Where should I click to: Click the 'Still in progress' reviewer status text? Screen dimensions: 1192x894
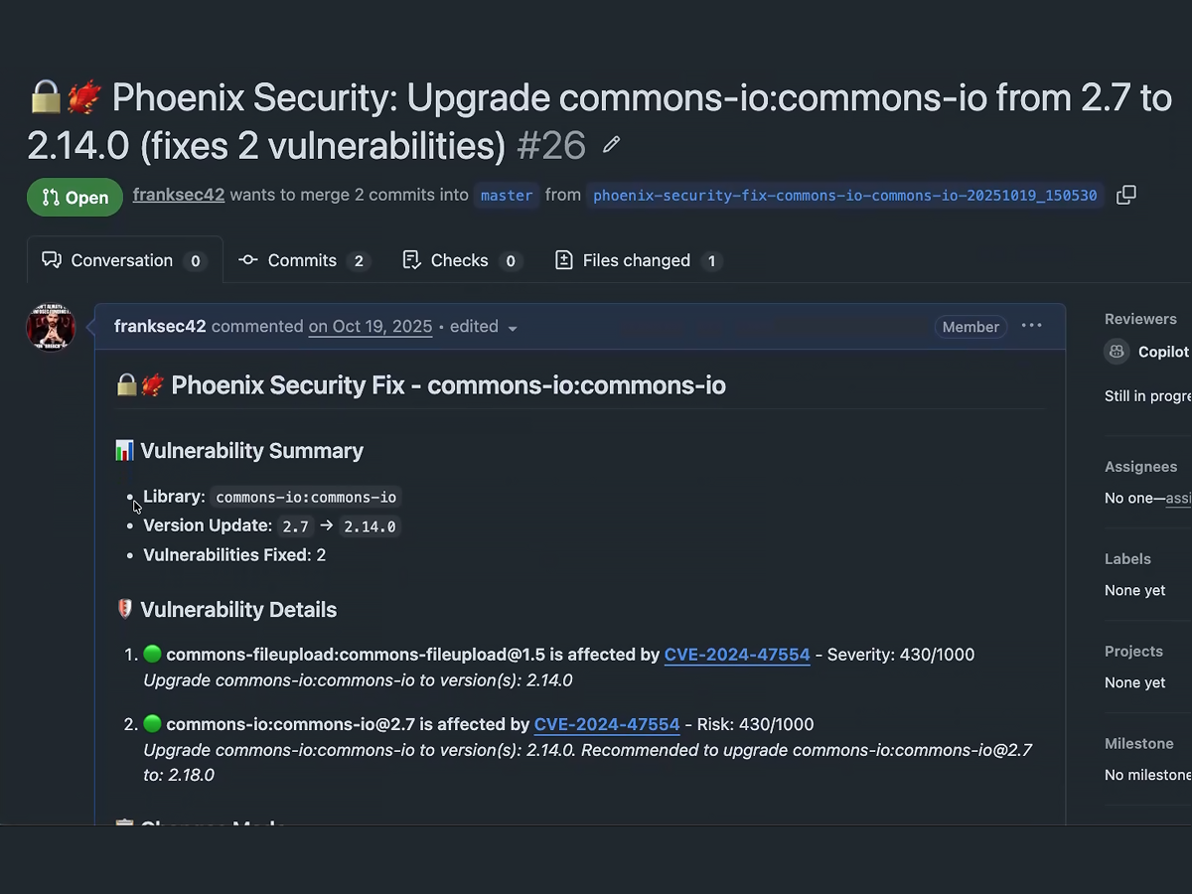(1148, 395)
